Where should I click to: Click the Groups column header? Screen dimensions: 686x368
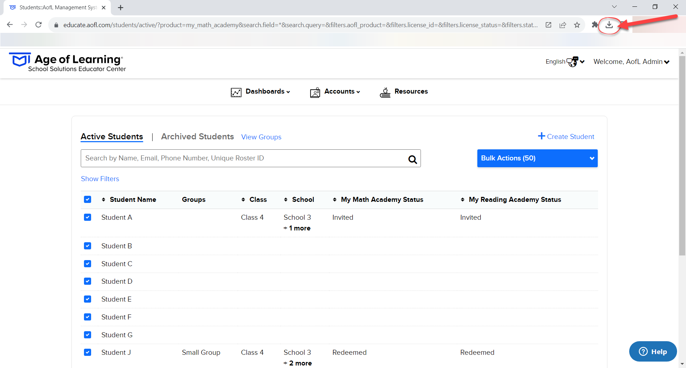194,200
